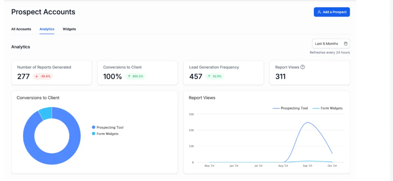Click the green up arrow in 50.3% badge
Viewport: 393px width, 181px height.
209,76
